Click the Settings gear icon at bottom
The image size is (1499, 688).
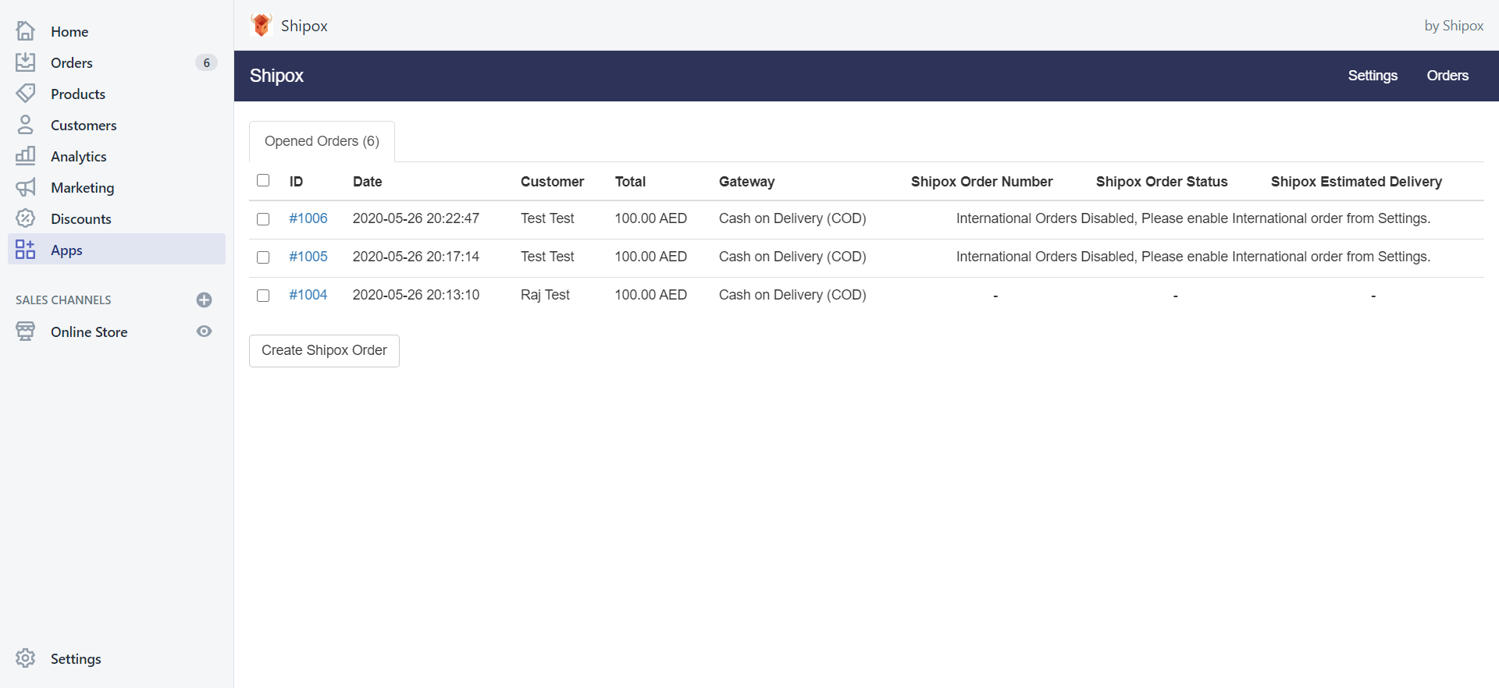[x=26, y=658]
